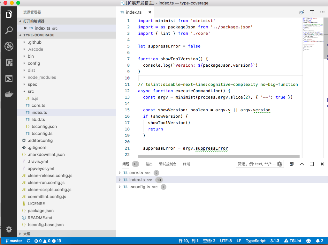This screenshot has height=245, width=328.
Task: Switch to the 终端 terminal tab
Action: (186, 164)
